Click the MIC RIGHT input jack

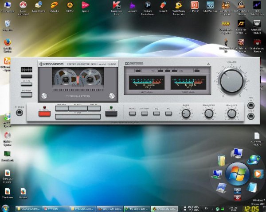(251, 116)
